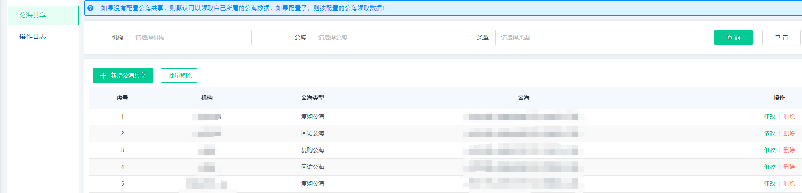Click the blue help icon in info banner
Image resolution: width=802 pixels, height=193 pixels.
(x=90, y=8)
